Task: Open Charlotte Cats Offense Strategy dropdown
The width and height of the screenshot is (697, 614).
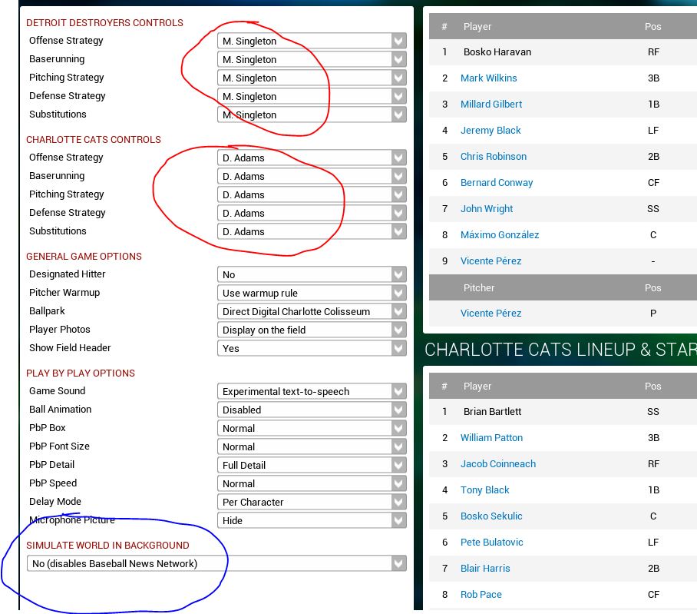Action: click(x=312, y=158)
